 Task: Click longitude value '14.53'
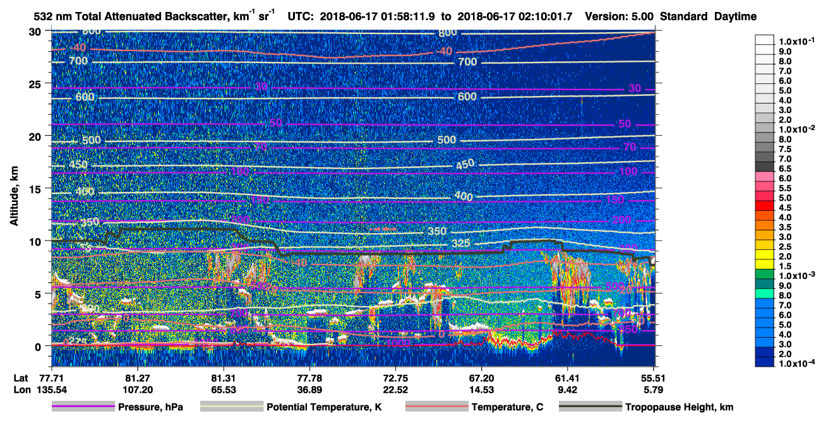click(482, 389)
